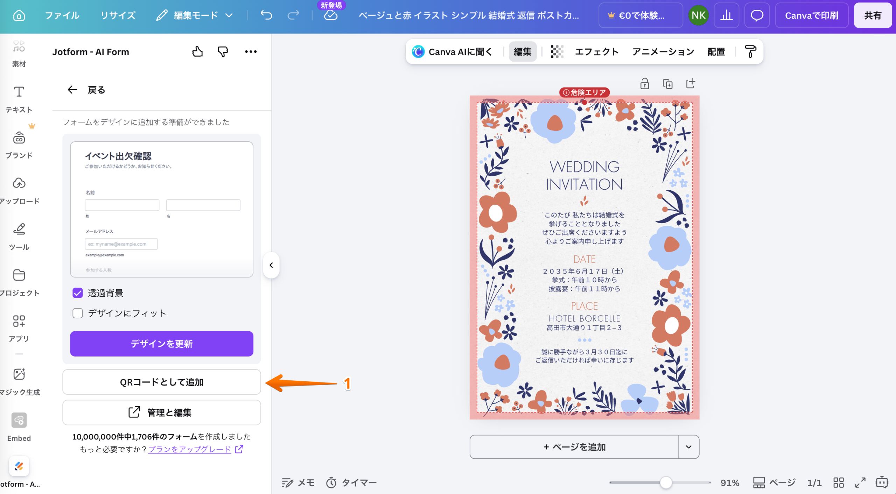Image resolution: width=896 pixels, height=494 pixels.
Task: Open grid view of pages
Action: (x=839, y=483)
